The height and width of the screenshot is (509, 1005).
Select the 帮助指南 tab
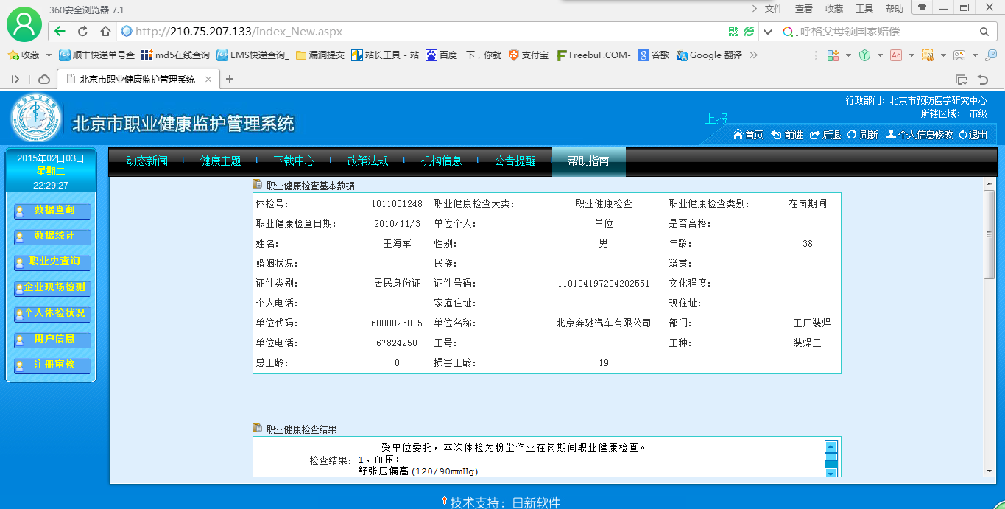coord(588,161)
